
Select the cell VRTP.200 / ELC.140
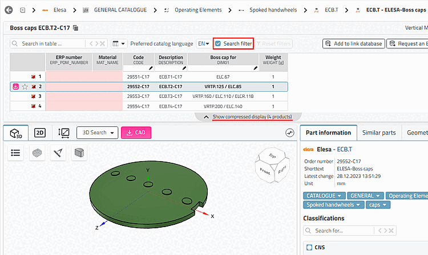tap(223, 106)
